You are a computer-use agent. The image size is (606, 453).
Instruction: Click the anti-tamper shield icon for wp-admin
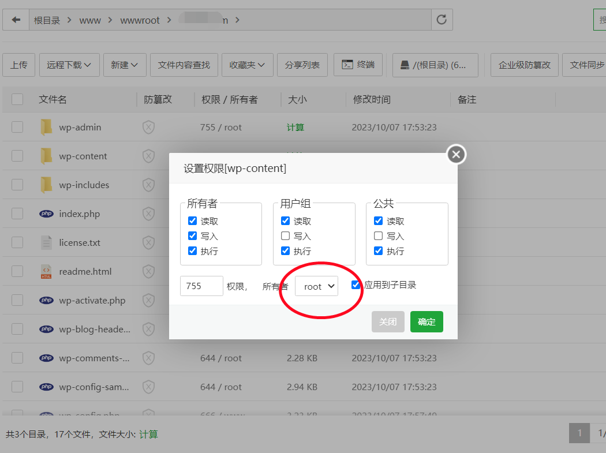pos(148,127)
